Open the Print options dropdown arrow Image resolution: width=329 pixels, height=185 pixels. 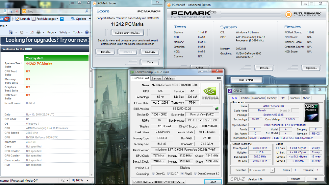(43, 32)
